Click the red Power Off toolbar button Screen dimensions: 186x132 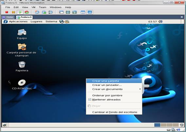click(x=7, y=12)
